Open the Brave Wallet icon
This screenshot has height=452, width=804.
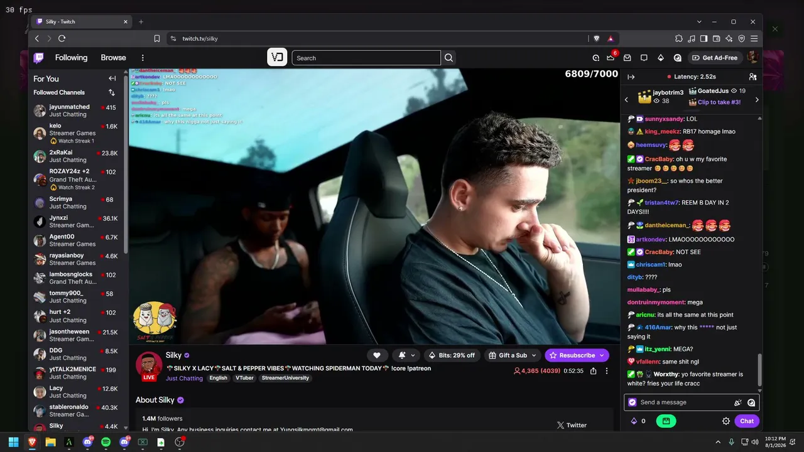pyautogui.click(x=717, y=38)
